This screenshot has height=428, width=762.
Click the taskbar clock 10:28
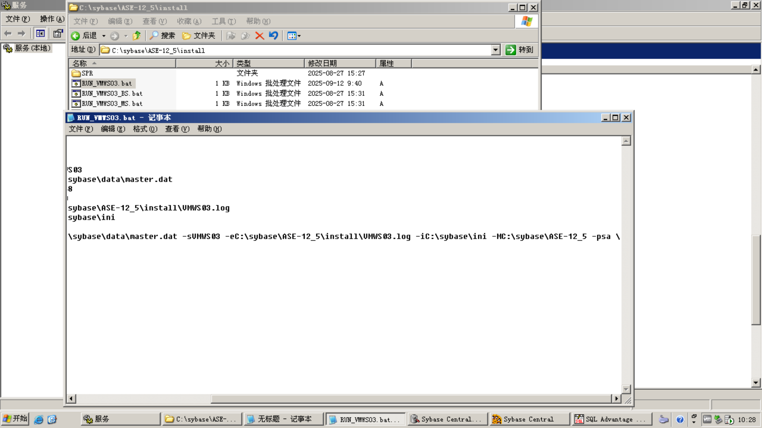(x=747, y=419)
